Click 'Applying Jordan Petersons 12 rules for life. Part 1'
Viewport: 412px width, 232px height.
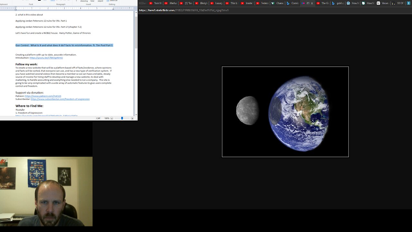click(x=41, y=21)
